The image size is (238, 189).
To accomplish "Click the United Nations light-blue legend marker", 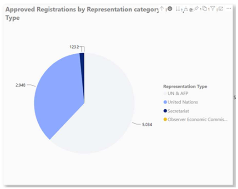I will point(165,102).
